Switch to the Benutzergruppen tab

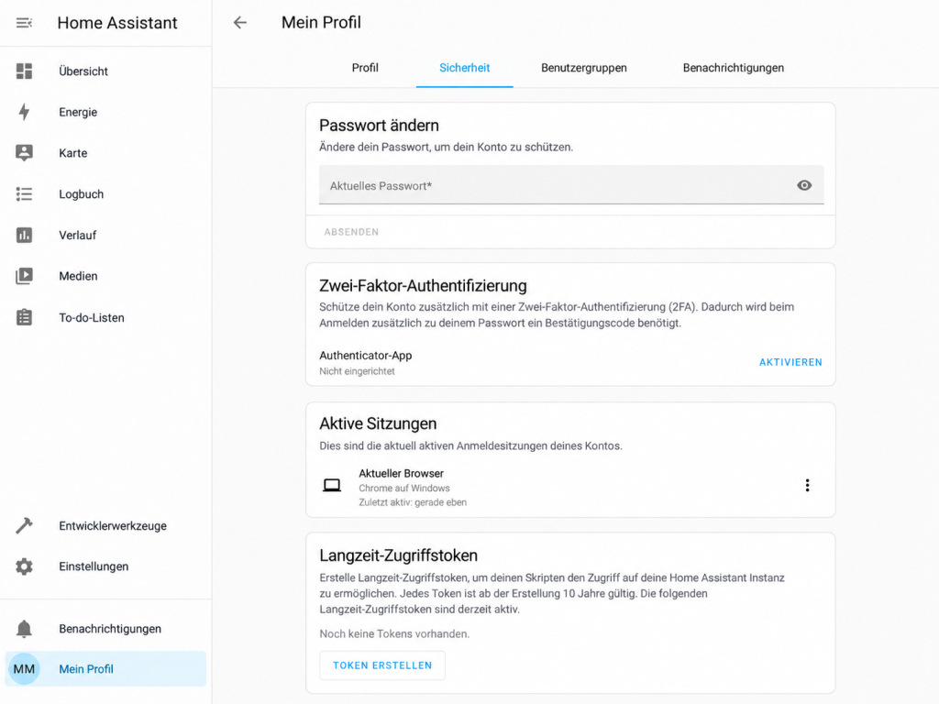tap(584, 68)
